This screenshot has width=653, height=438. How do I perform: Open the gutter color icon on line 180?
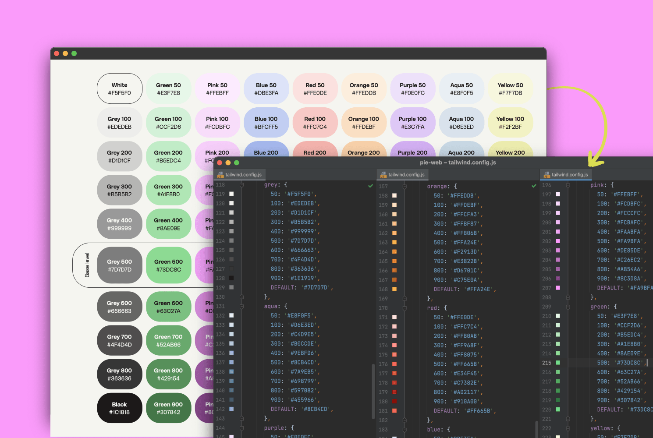click(394, 401)
